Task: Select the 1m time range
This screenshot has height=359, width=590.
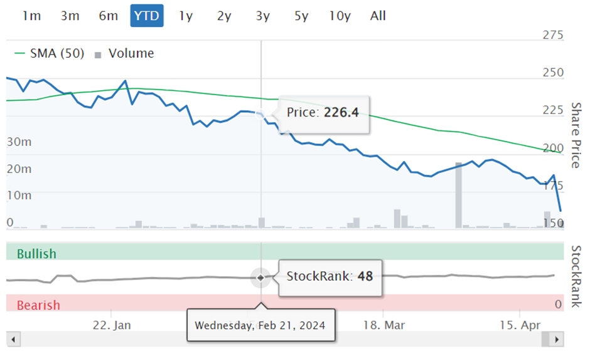Action: (x=31, y=16)
